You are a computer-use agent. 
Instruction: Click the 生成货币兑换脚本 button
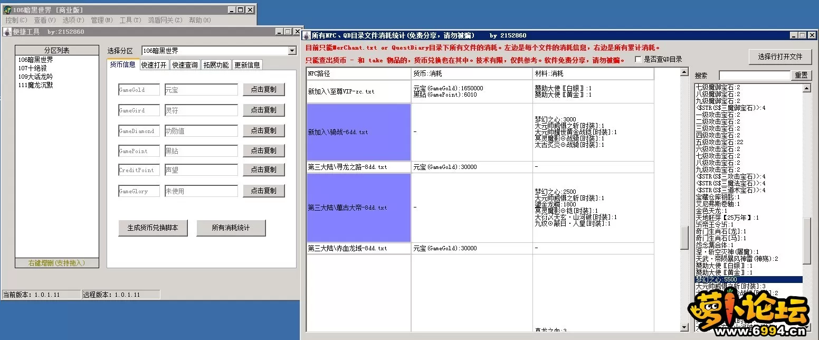pyautogui.click(x=153, y=228)
